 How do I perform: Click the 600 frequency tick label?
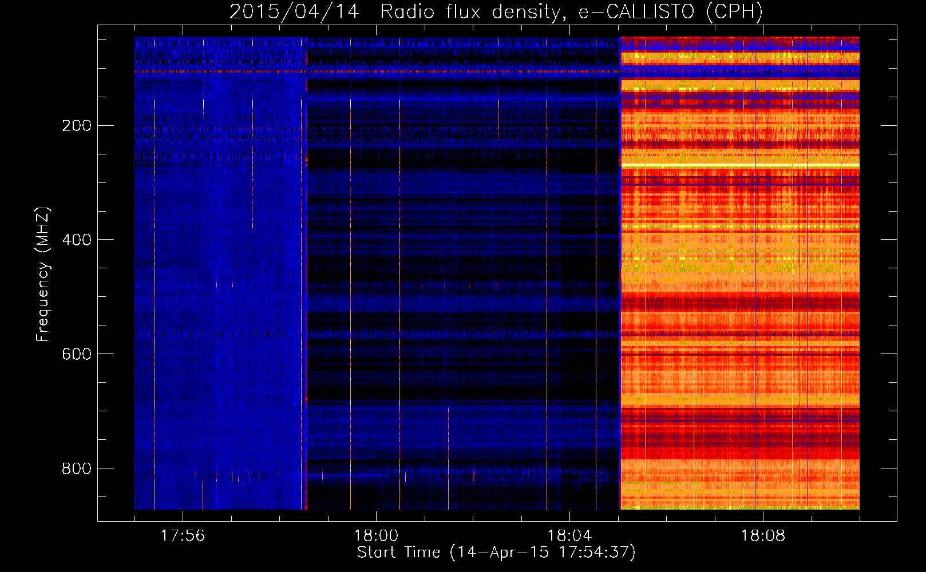point(76,354)
